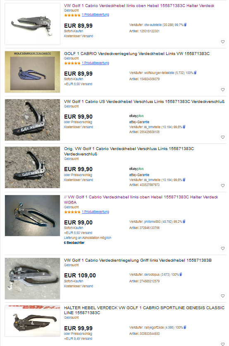229x346 pixels.
Task: Open Produktbewertung link for the WG6A listing
Action: pyautogui.click(x=95, y=212)
